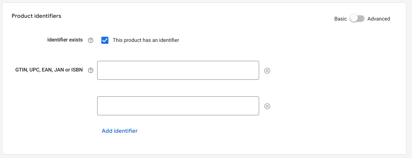Click the question mark beside the GTIN label
Viewport: 412px width, 158px height.
tap(90, 71)
